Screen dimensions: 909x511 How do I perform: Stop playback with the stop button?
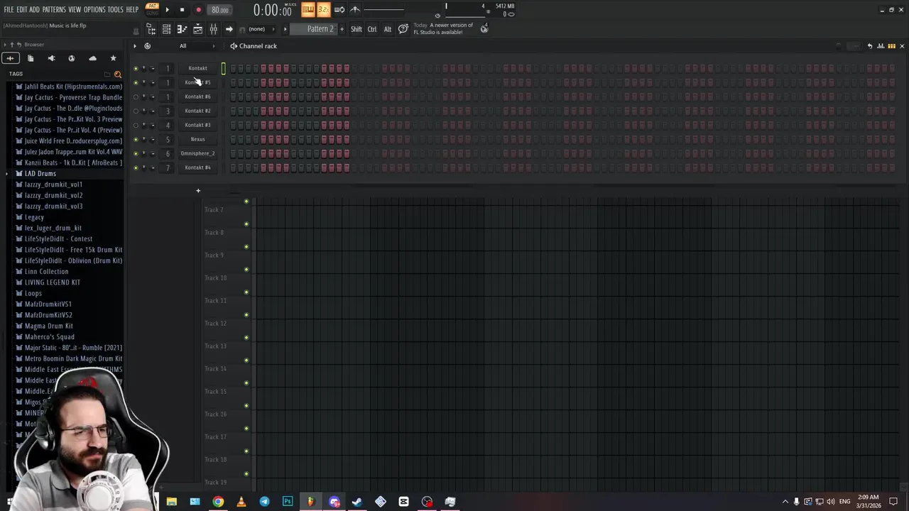pyautogui.click(x=182, y=10)
